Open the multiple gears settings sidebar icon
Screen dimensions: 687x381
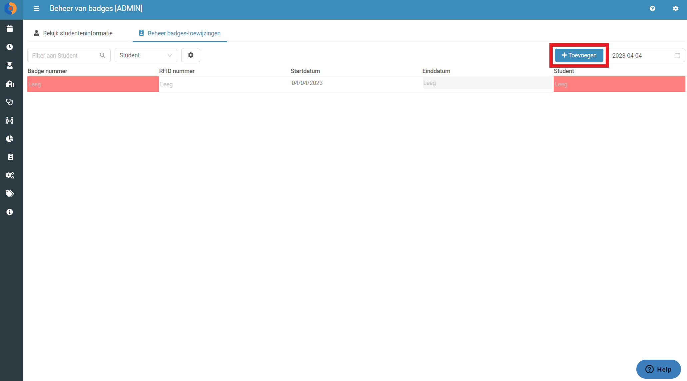10,175
